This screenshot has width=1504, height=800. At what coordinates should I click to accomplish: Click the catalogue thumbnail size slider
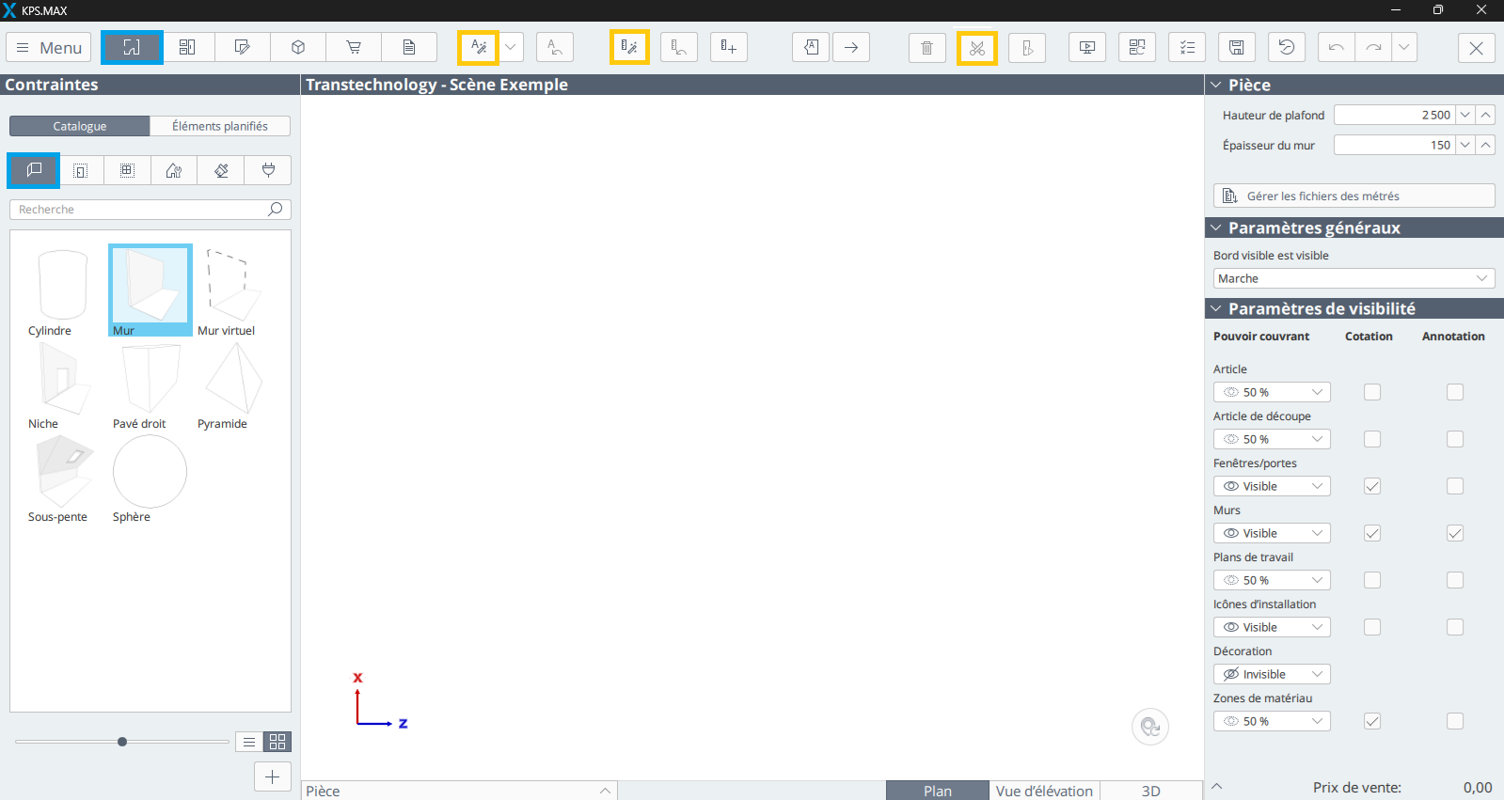122,742
